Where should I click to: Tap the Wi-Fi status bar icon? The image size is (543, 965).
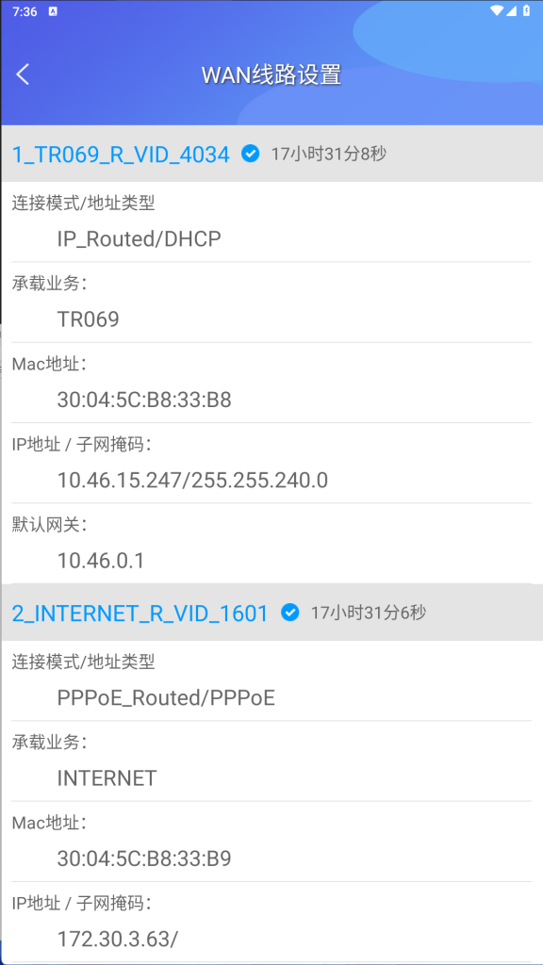click(x=496, y=11)
